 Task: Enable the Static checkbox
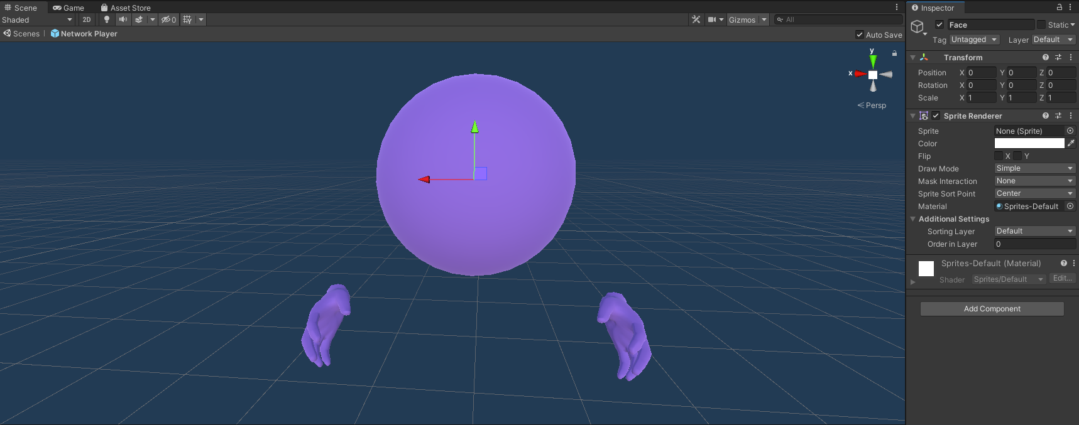[1041, 24]
